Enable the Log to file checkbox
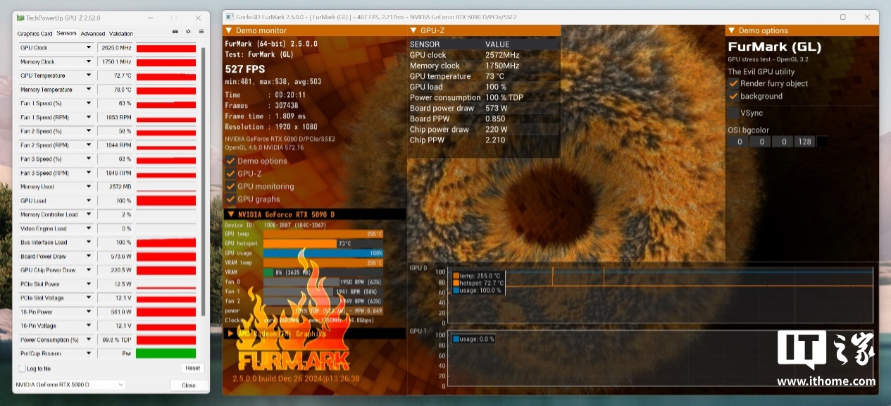 pos(23,369)
